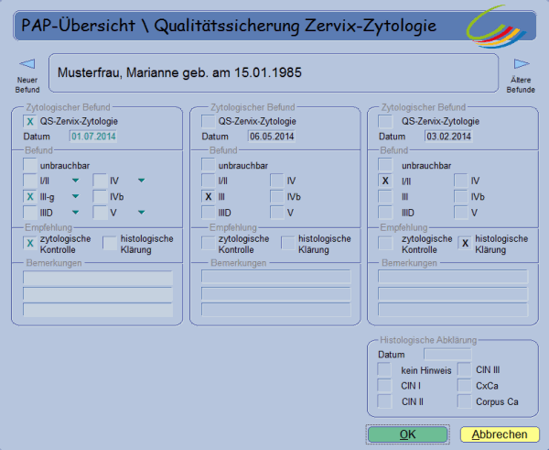Open the III-g dropdown arrow
The image size is (549, 450).
pos(75,197)
